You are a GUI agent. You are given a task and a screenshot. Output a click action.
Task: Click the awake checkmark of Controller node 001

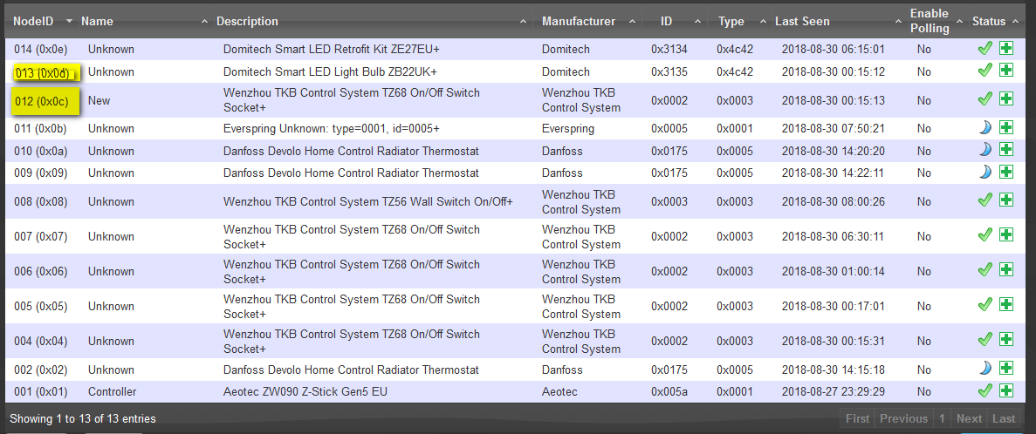[x=985, y=390]
